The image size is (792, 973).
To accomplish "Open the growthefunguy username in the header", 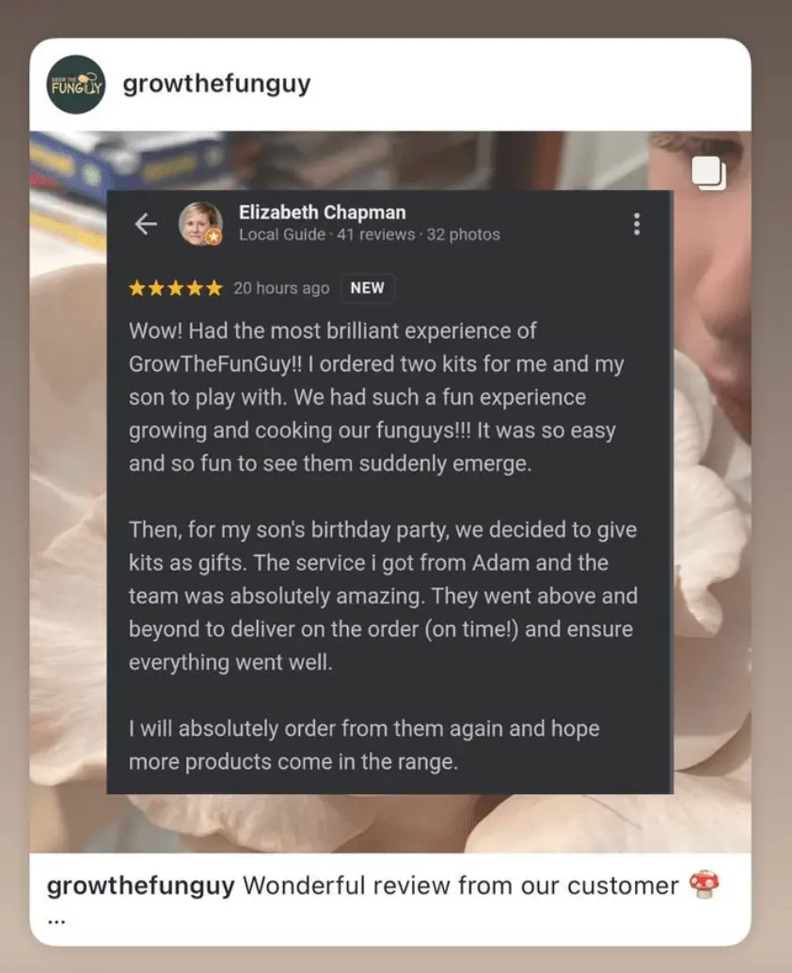I will 216,84.
